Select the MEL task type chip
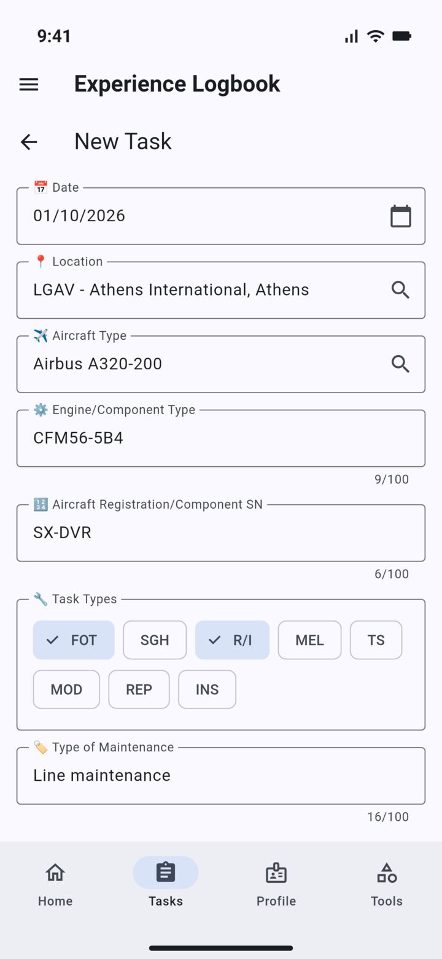The image size is (442, 959). pos(309,640)
